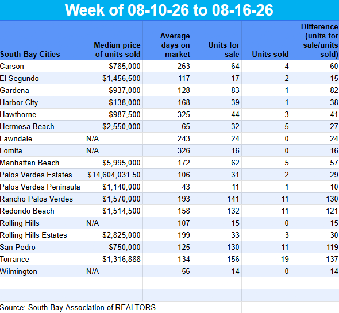Click the week date range title banner

point(169,10)
